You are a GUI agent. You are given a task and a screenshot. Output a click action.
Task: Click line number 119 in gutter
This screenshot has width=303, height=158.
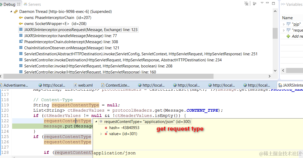(x=5, y=105)
